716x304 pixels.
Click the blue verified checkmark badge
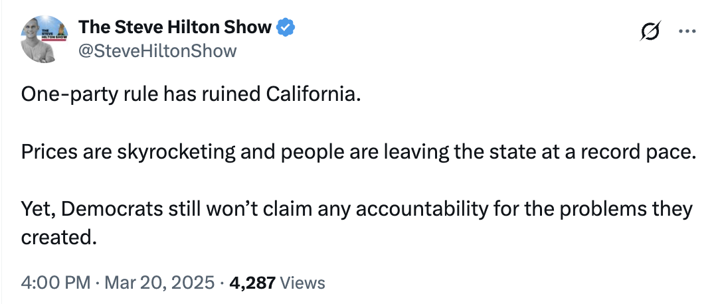286,27
